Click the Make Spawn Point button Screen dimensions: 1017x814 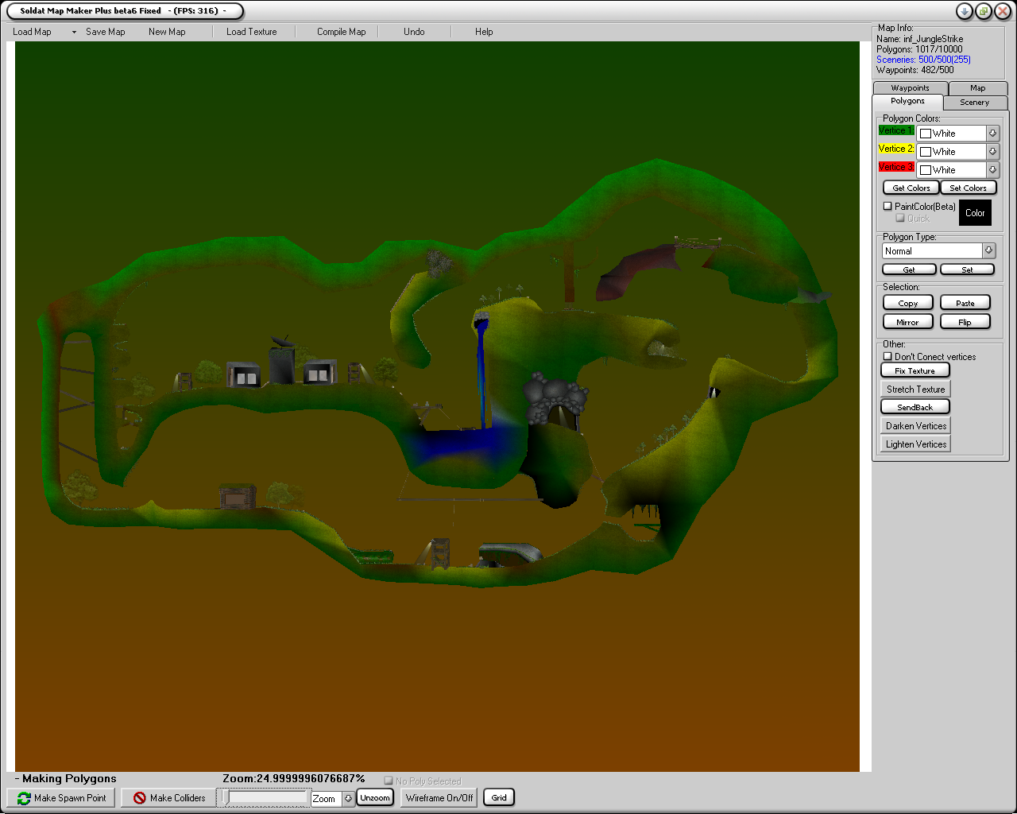pyautogui.click(x=61, y=797)
